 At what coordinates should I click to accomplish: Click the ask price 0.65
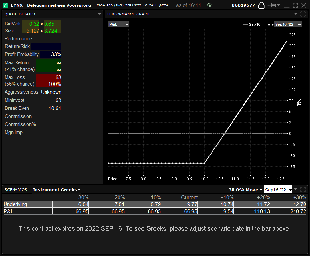49,24
